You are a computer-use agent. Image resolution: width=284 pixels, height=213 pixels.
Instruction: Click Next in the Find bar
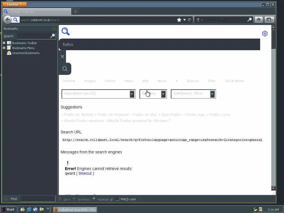pyautogui.click(x=65, y=199)
